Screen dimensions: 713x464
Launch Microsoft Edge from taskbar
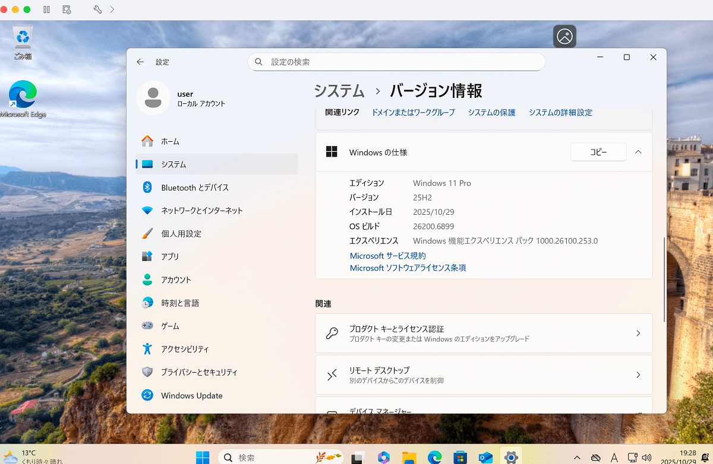point(435,457)
